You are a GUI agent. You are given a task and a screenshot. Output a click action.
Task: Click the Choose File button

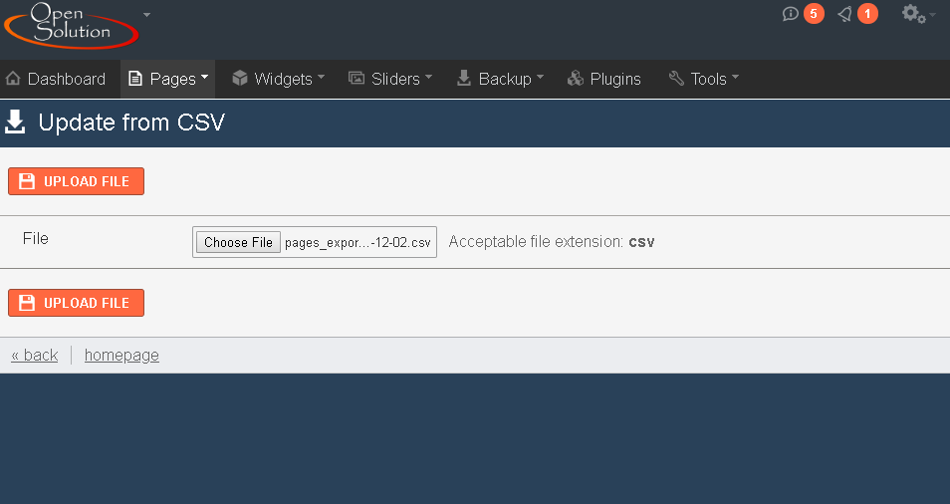pyautogui.click(x=238, y=242)
